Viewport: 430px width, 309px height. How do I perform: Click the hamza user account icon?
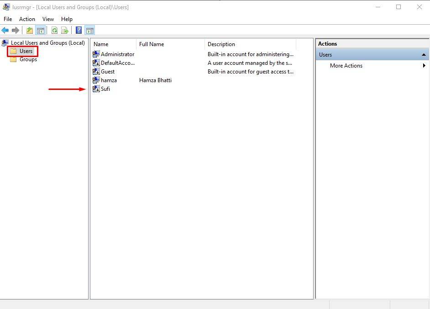pyautogui.click(x=96, y=80)
